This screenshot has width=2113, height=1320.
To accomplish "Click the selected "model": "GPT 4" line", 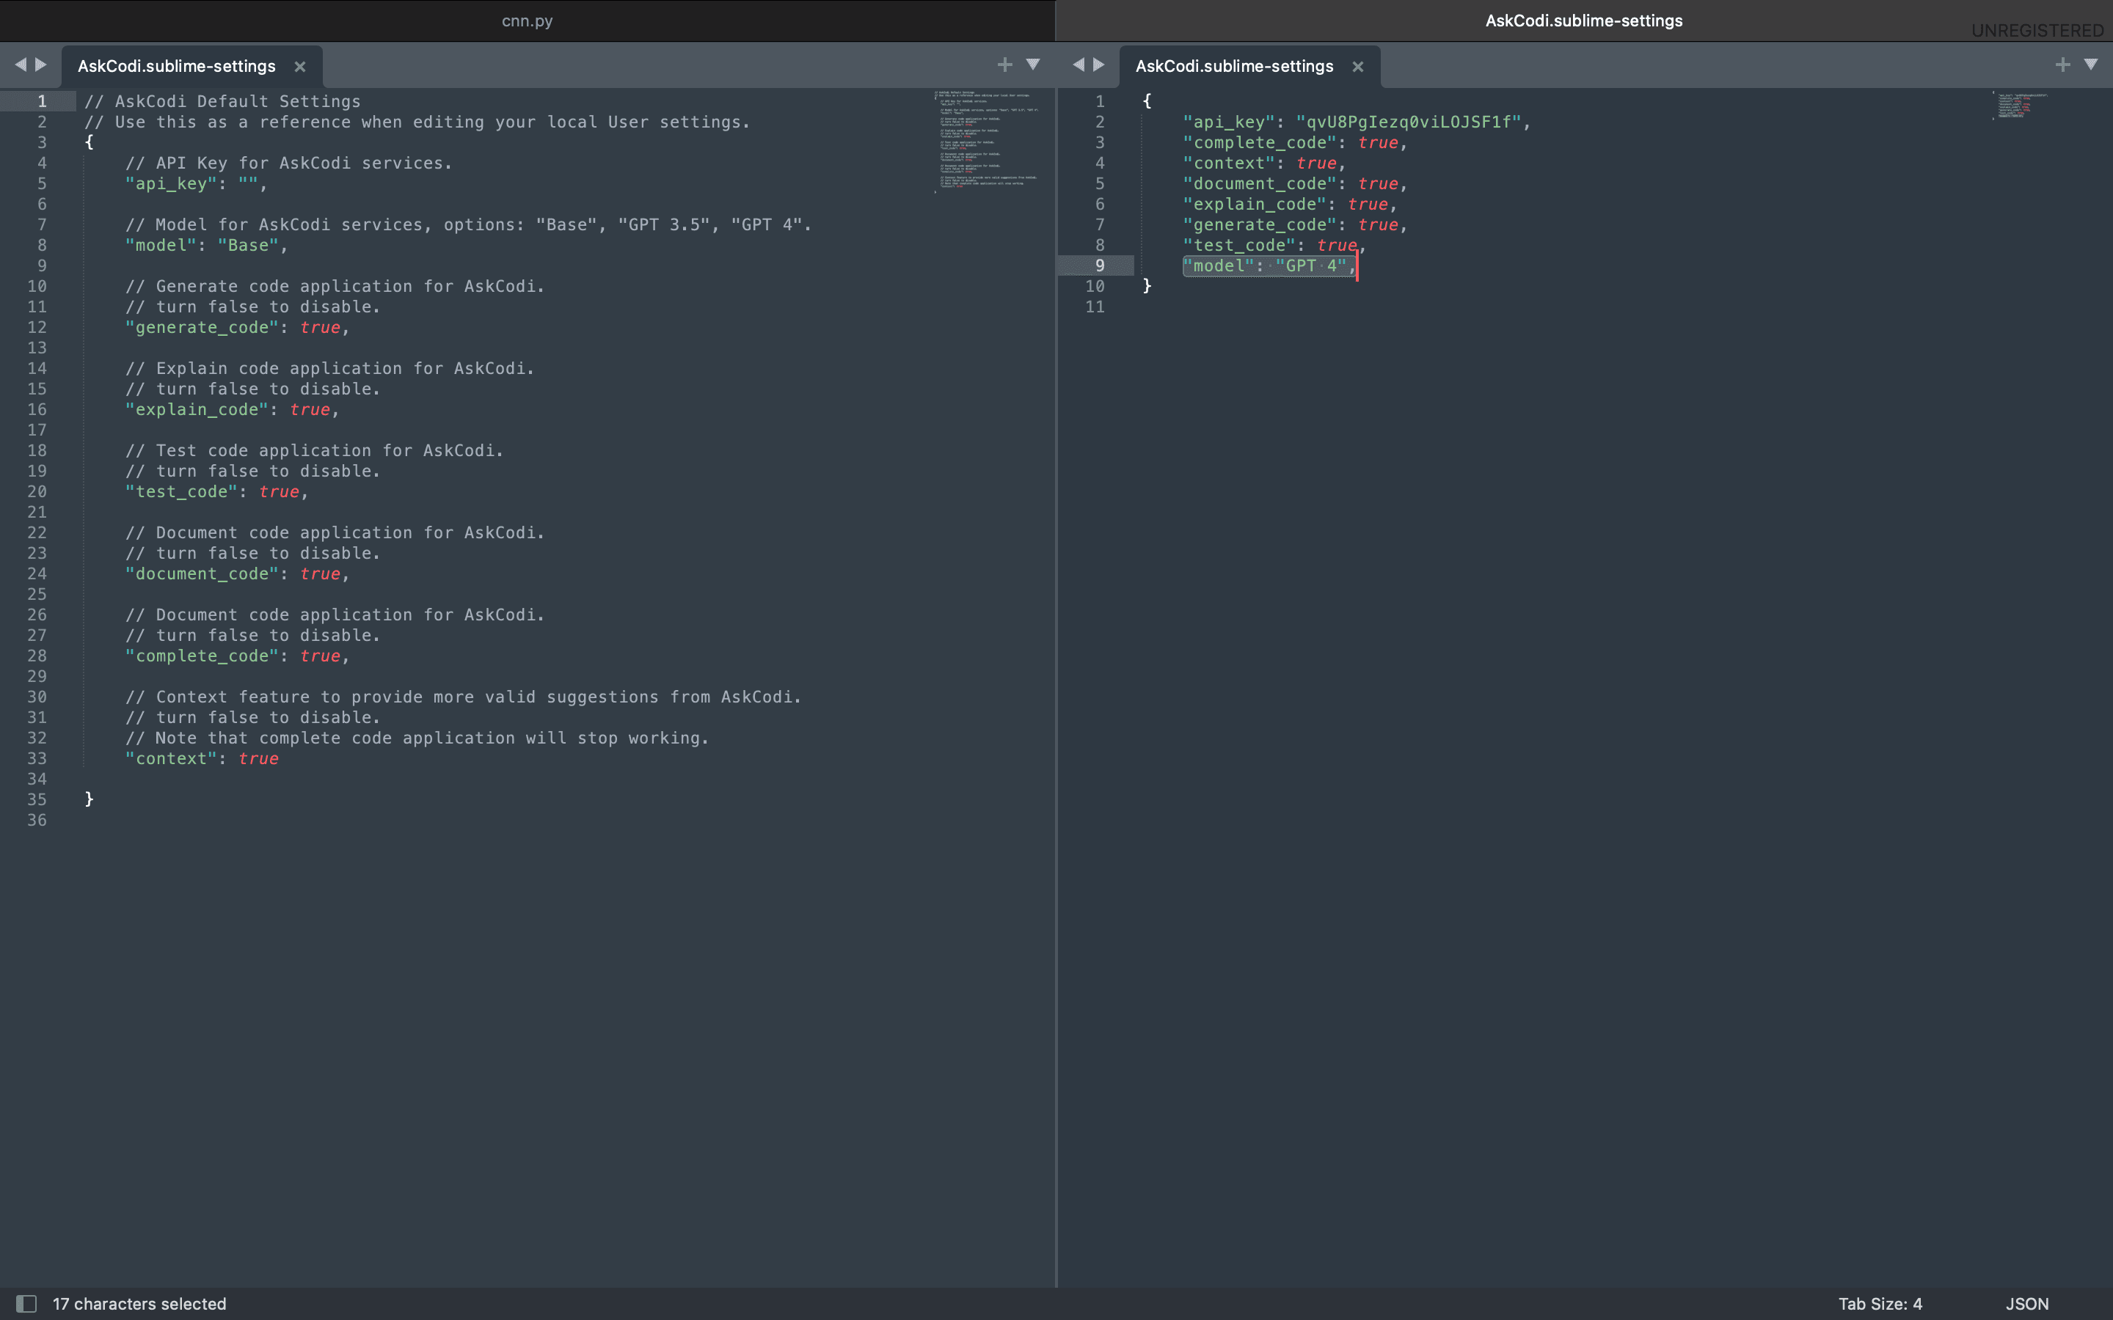I will [x=1269, y=265].
